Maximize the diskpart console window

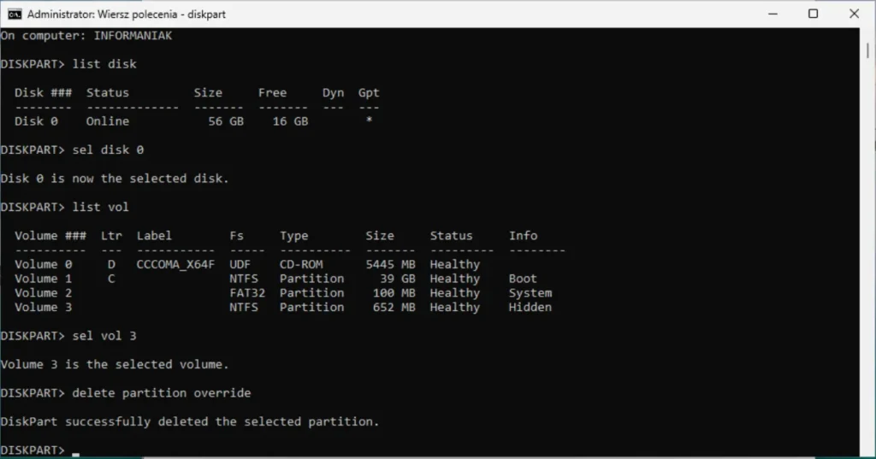(813, 14)
